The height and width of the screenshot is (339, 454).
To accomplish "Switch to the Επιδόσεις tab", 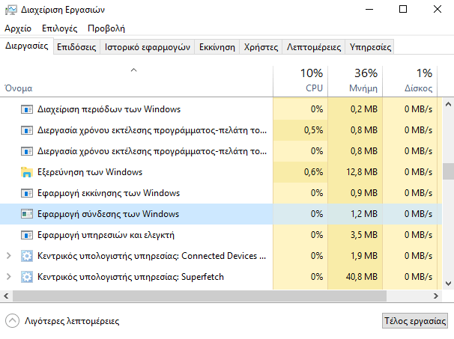I will click(76, 47).
